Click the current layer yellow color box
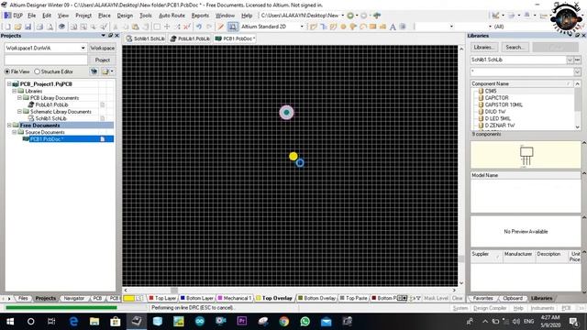Image resolution: width=587 pixels, height=330 pixels. coord(128,298)
